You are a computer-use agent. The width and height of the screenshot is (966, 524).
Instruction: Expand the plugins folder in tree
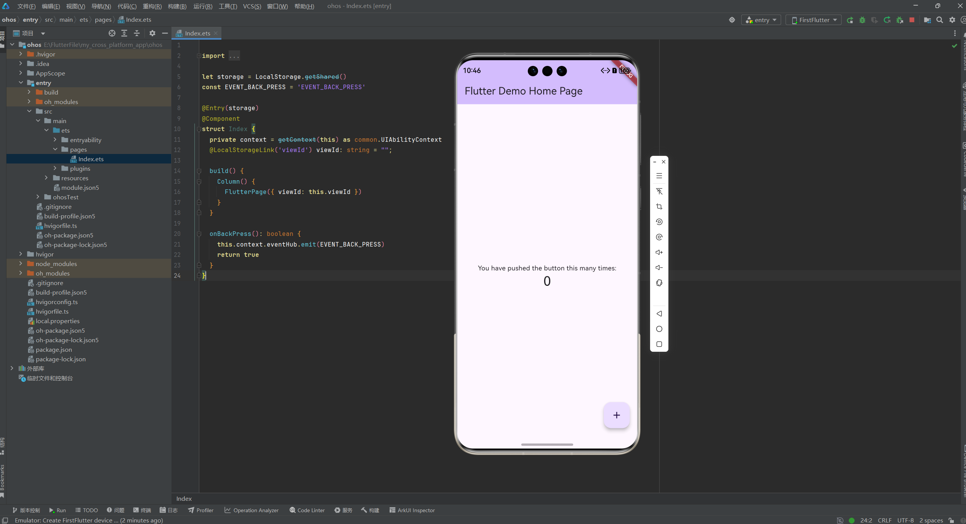point(55,168)
